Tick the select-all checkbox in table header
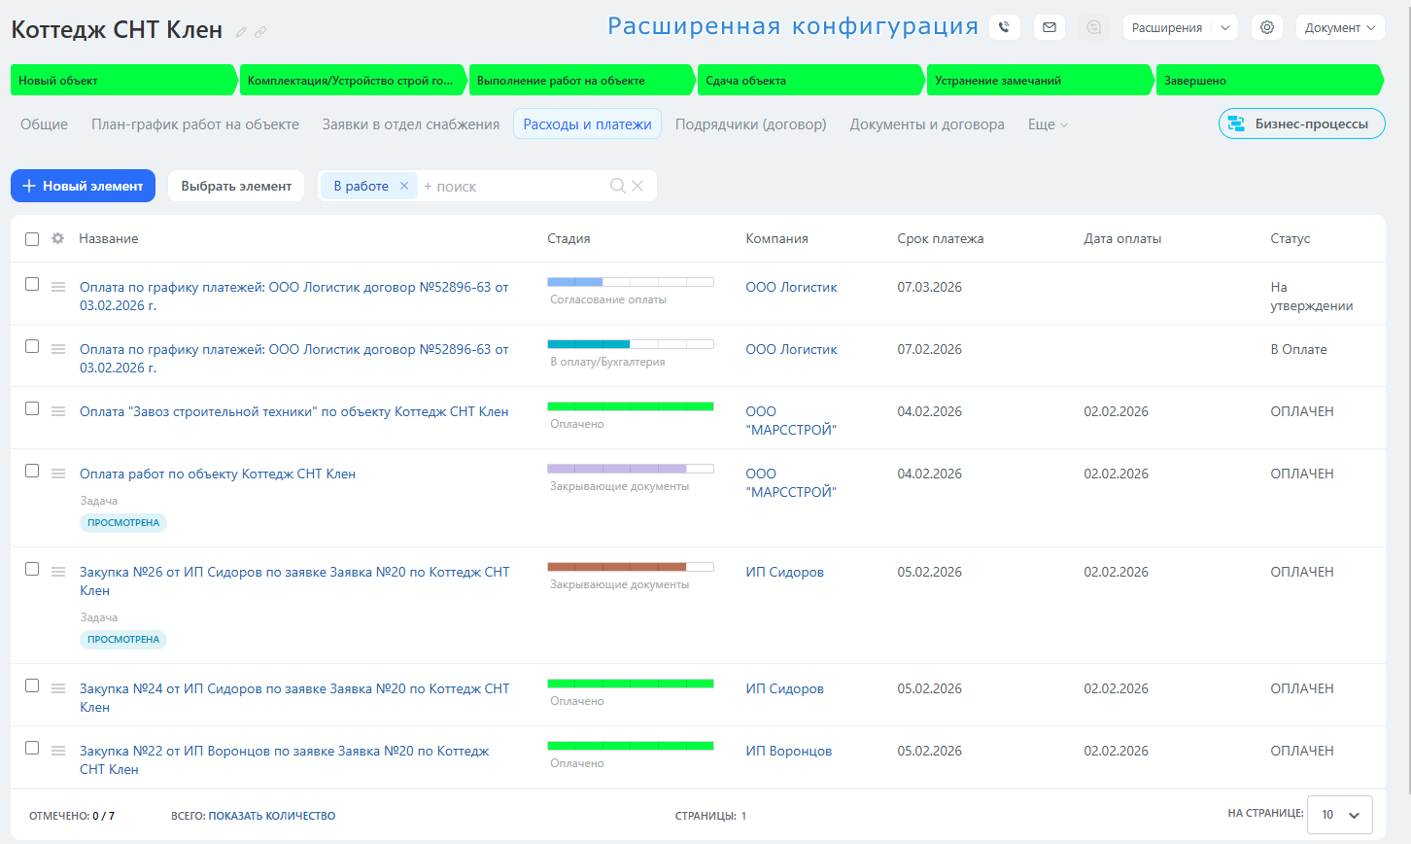This screenshot has width=1411, height=844. click(32, 239)
